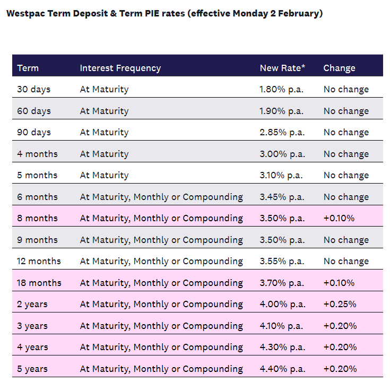Select the +0.25% change cell
This screenshot has width=390, height=382.
pos(340,304)
